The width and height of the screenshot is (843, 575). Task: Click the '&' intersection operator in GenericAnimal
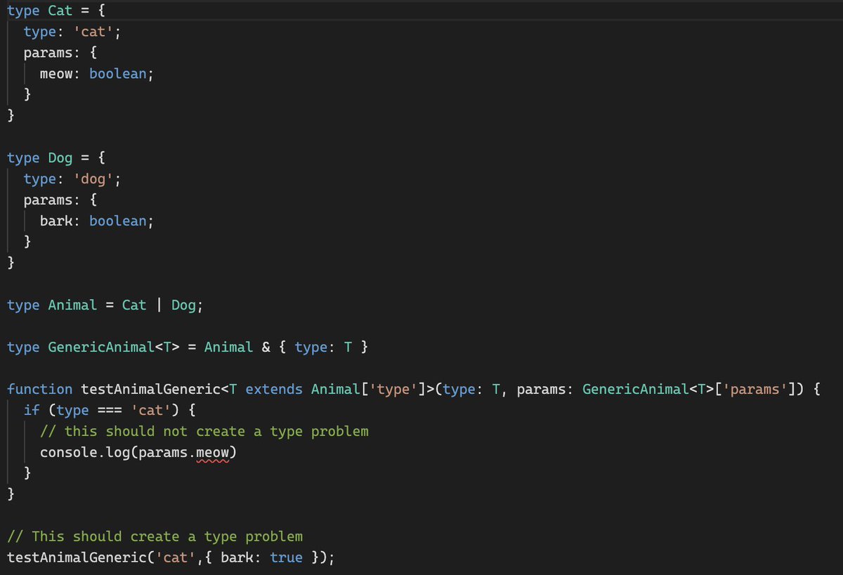(266, 347)
